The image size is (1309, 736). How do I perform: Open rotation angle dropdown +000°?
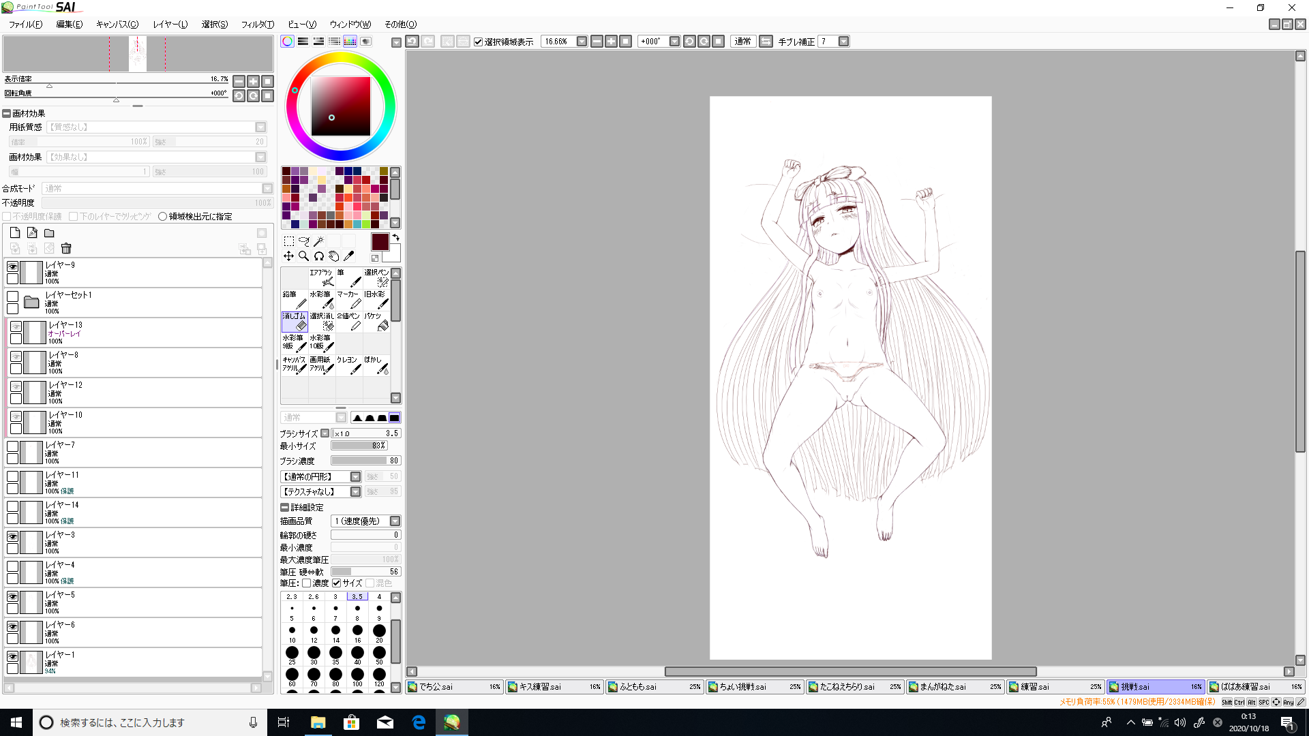coord(674,42)
